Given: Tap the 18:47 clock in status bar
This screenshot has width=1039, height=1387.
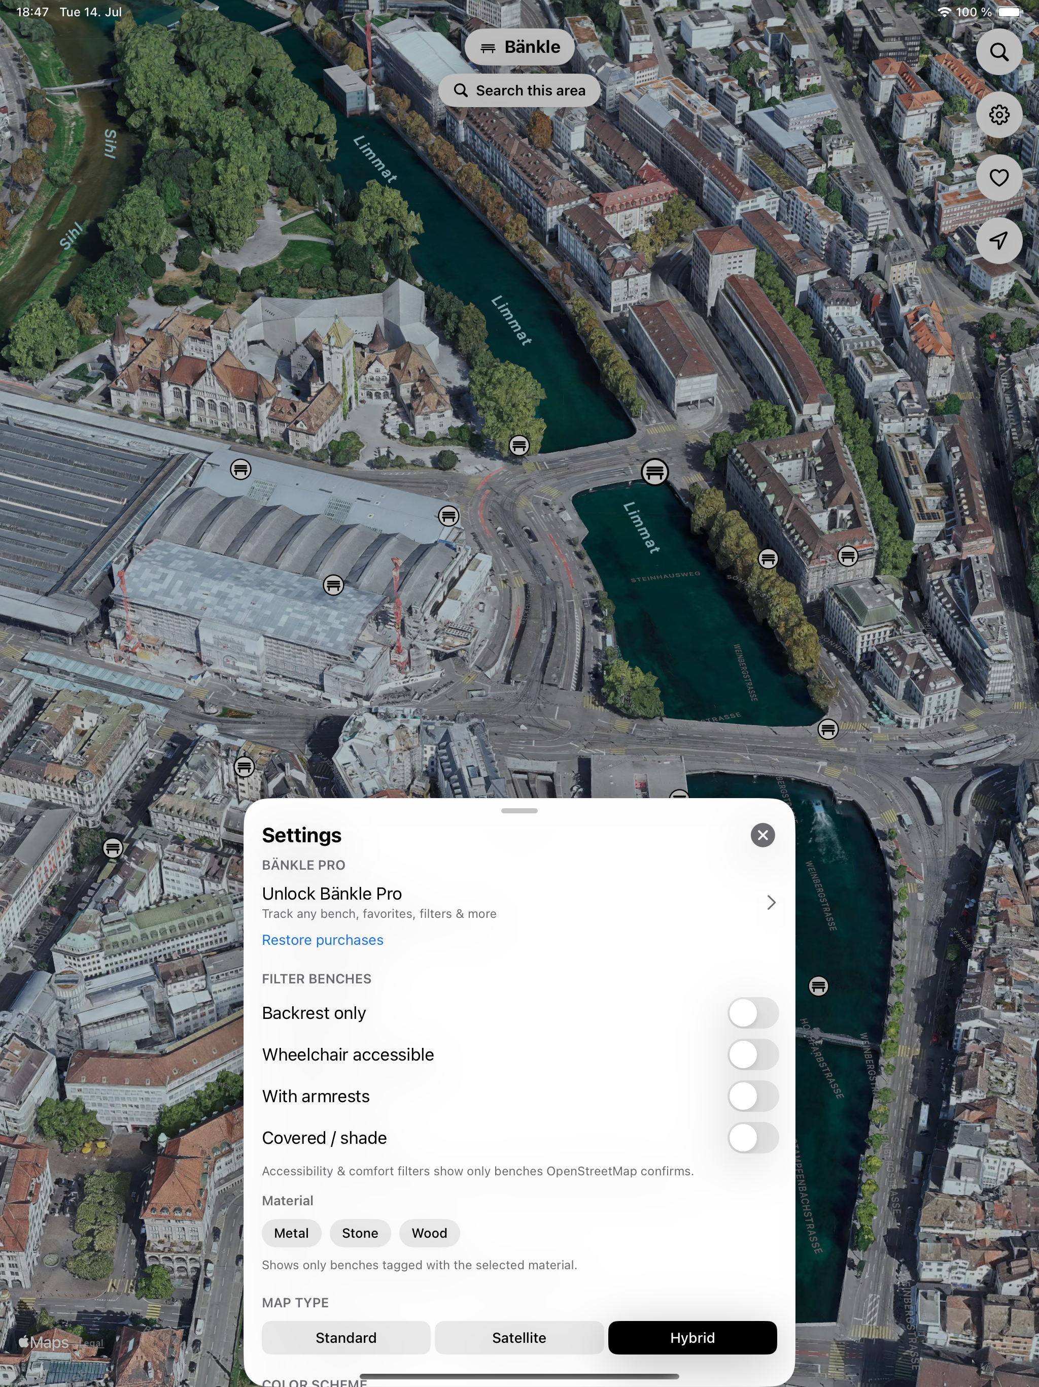Looking at the screenshot, I should (x=32, y=12).
